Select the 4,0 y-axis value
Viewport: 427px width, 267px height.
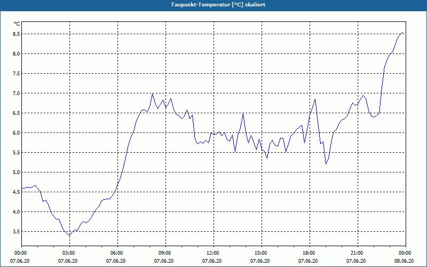click(17, 211)
